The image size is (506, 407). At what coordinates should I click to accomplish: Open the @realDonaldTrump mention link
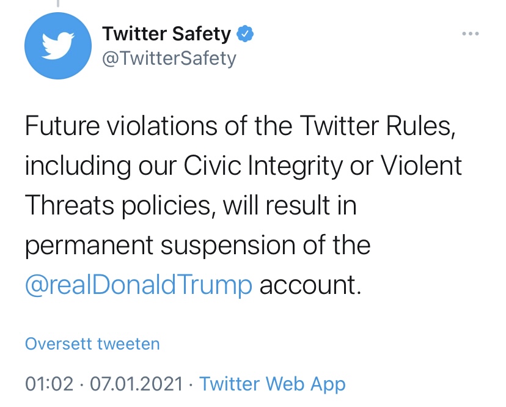click(x=139, y=285)
